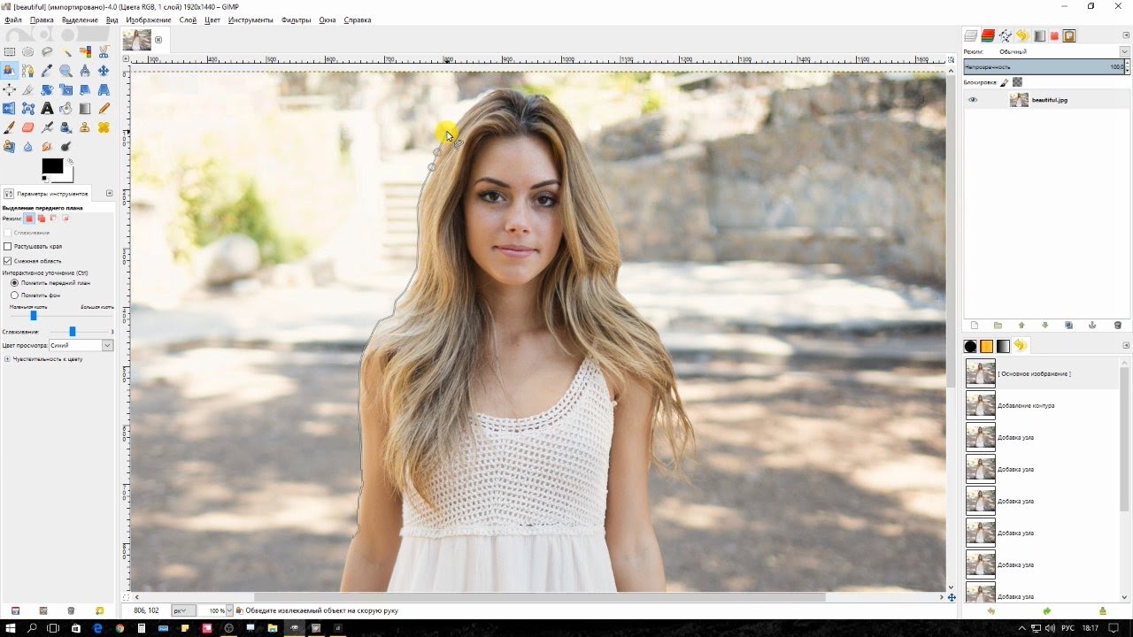
Task: Open undo history dock menu arrow
Action: click(x=1126, y=345)
